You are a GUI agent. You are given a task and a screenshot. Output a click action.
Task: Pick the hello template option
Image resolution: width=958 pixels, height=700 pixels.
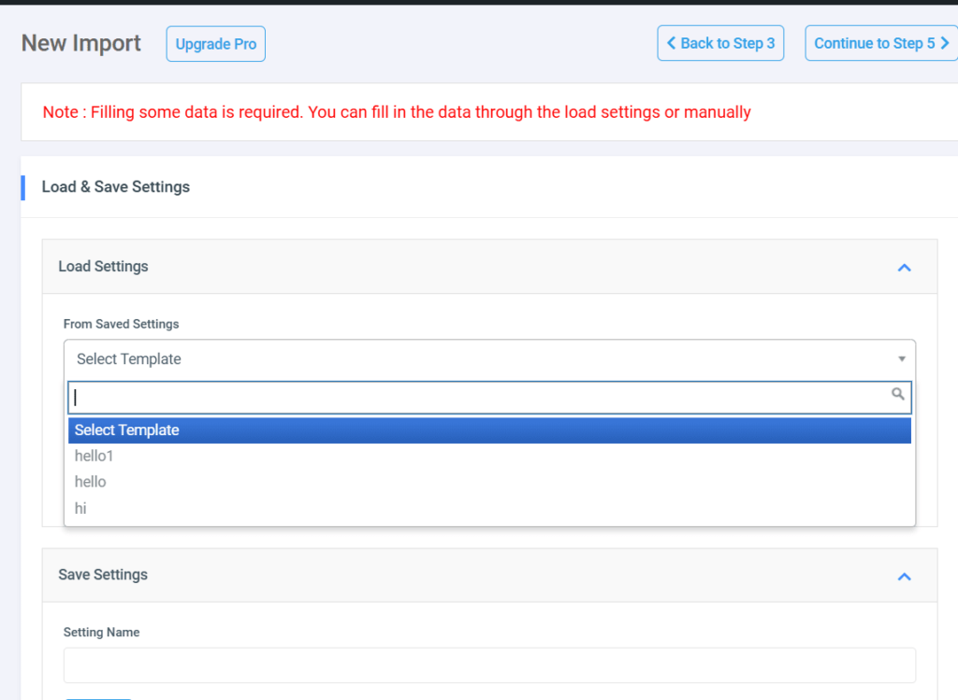pos(489,482)
